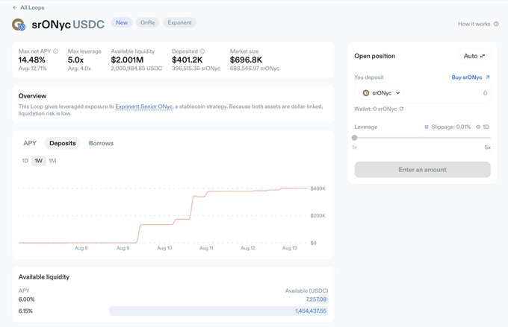508x327 pixels.
Task: Switch chart to APY tab
Action: pos(30,143)
